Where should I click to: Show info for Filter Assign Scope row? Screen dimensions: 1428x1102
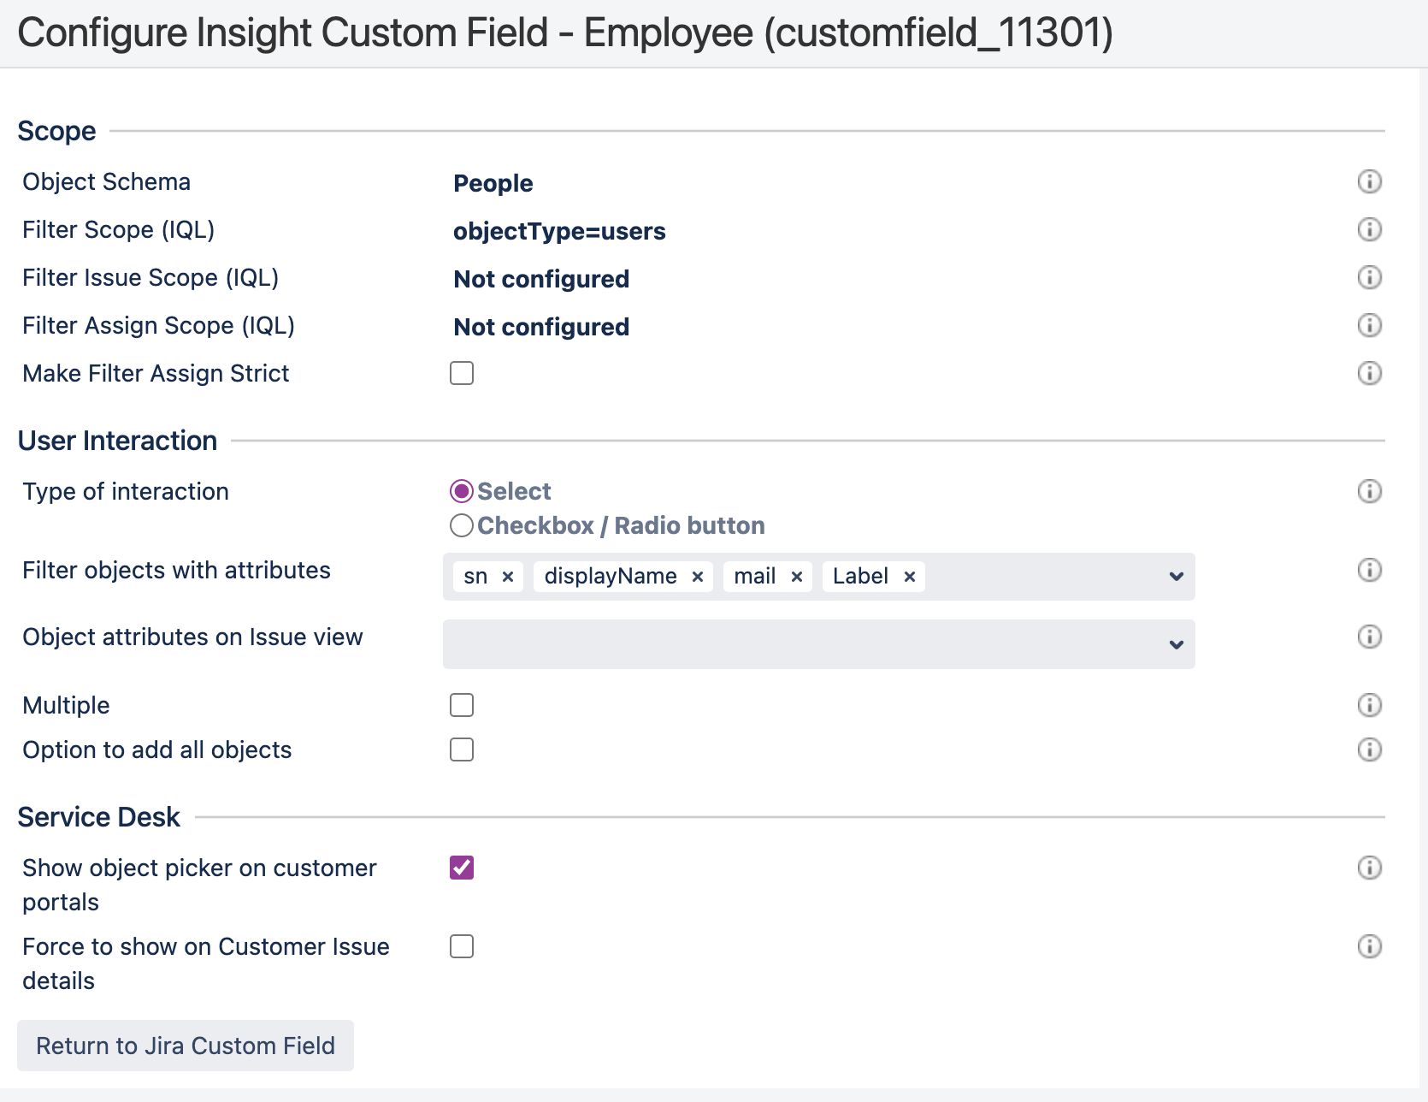1369,325
